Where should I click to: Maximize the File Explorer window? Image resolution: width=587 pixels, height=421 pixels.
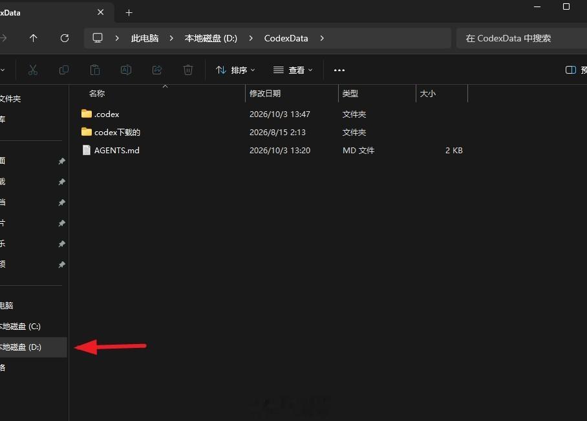pyautogui.click(x=566, y=6)
